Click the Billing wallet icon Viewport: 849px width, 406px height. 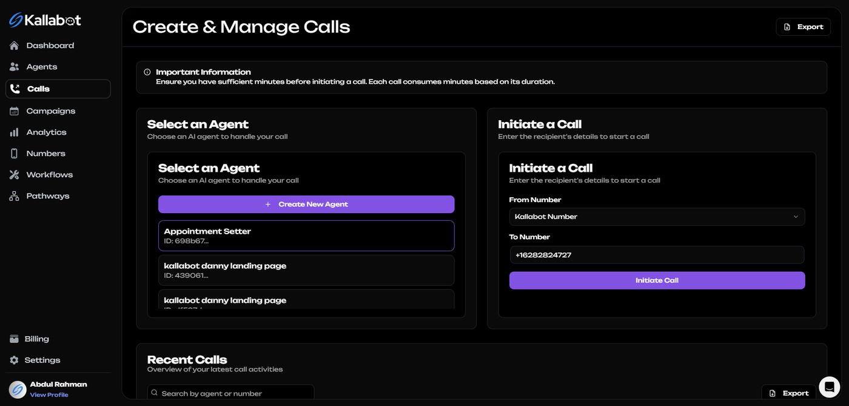pyautogui.click(x=14, y=339)
